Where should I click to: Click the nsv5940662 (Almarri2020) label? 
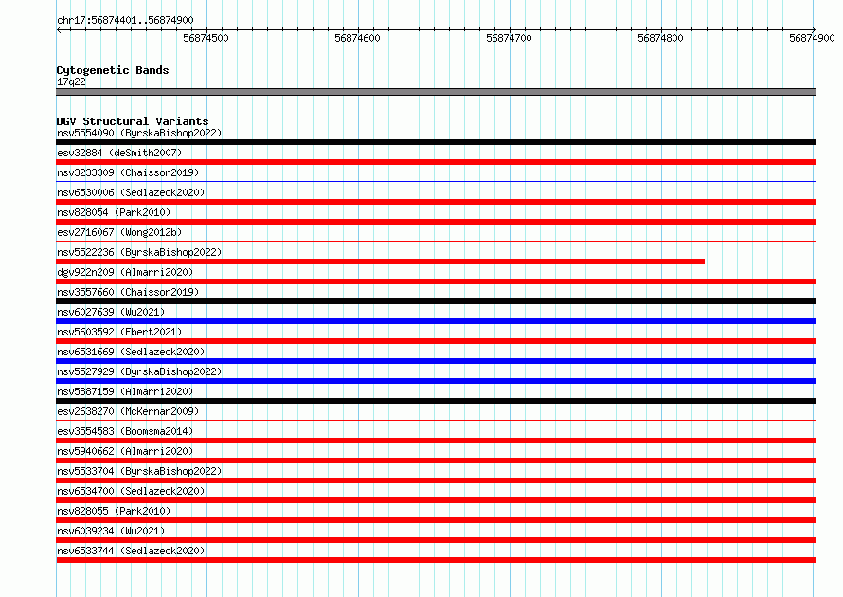coord(125,451)
